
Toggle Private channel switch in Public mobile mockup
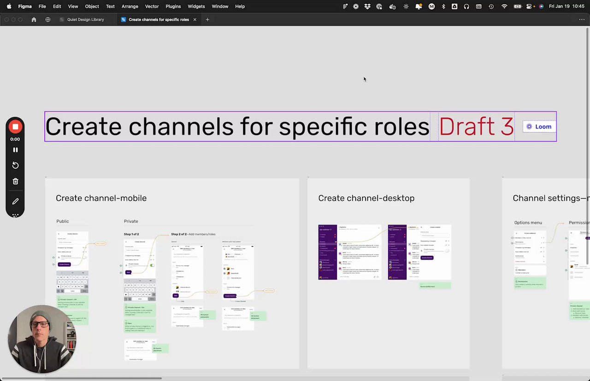pyautogui.click(x=84, y=257)
